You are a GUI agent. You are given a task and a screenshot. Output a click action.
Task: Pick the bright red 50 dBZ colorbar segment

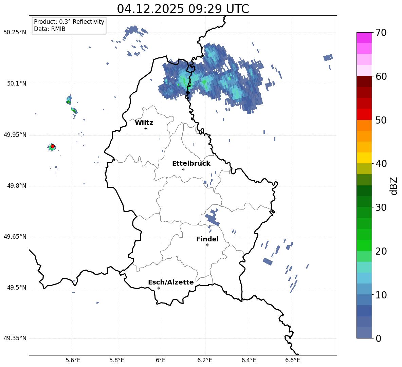364,114
